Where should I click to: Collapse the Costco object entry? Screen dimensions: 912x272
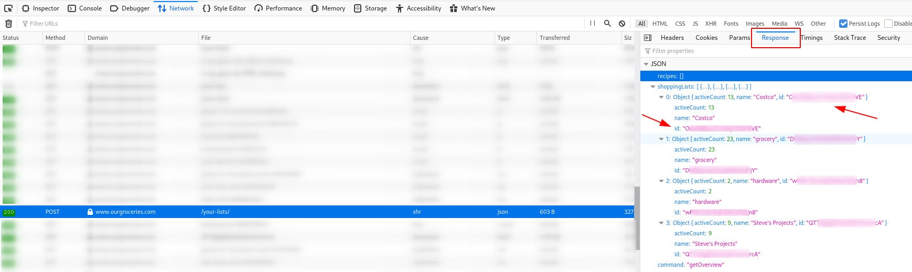661,97
